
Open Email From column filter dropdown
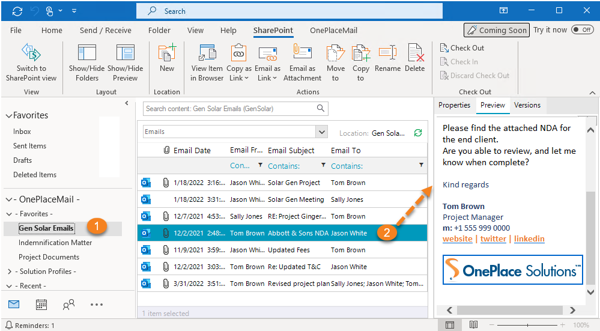click(x=260, y=165)
